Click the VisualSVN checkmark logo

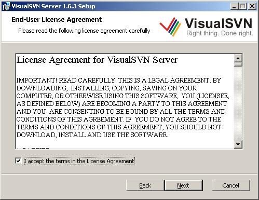170,26
